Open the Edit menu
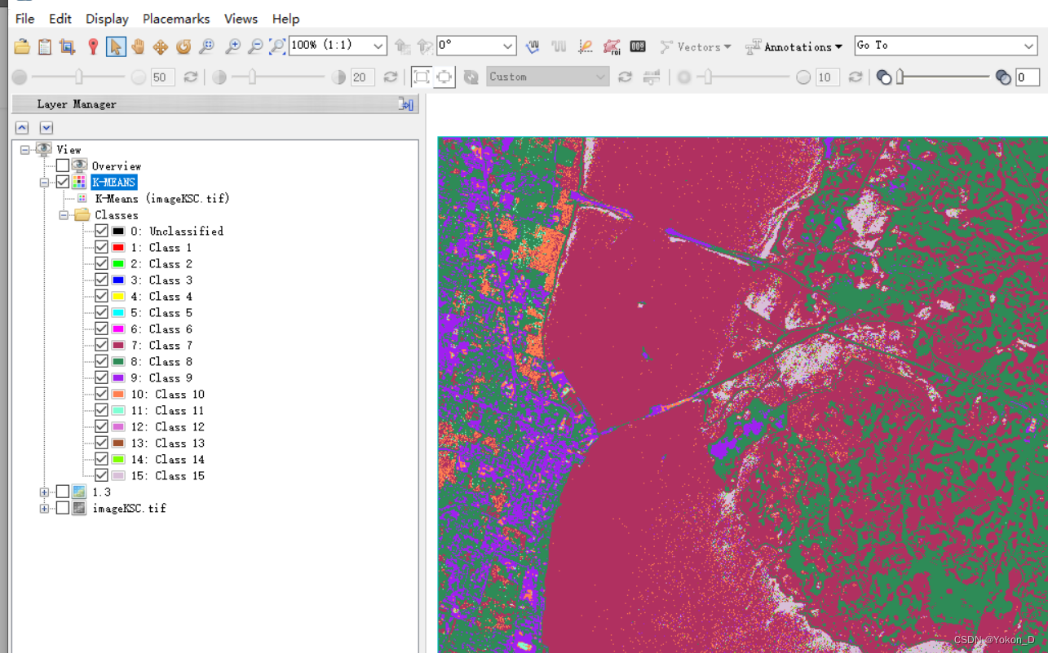This screenshot has height=653, width=1048. coord(60,18)
